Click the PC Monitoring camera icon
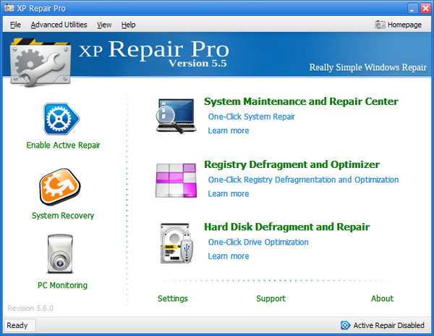Image resolution: width=434 pixels, height=336 pixels. 63,255
